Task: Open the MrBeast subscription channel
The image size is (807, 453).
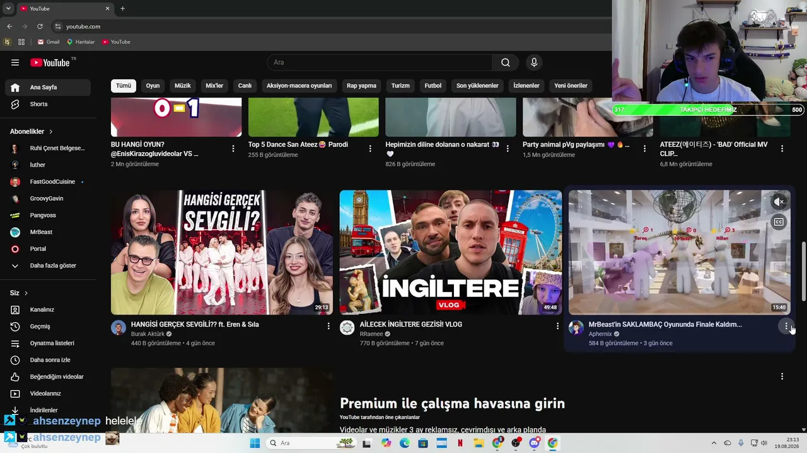Action: [48, 232]
